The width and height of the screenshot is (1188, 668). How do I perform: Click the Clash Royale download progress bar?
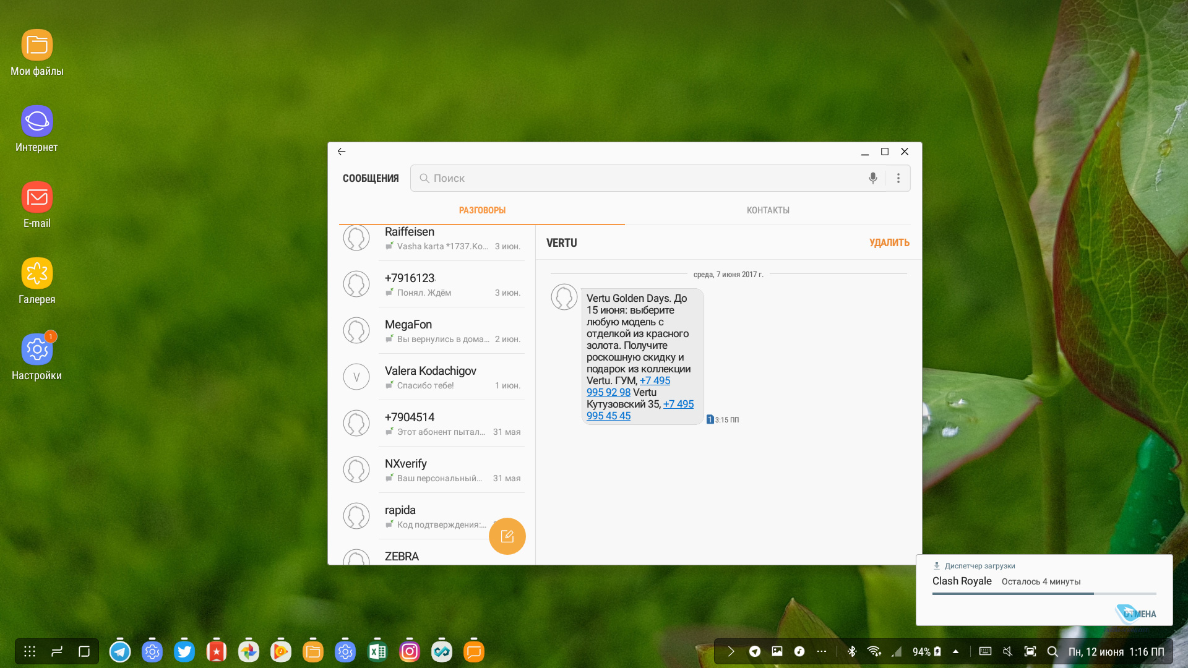pos(1044,594)
